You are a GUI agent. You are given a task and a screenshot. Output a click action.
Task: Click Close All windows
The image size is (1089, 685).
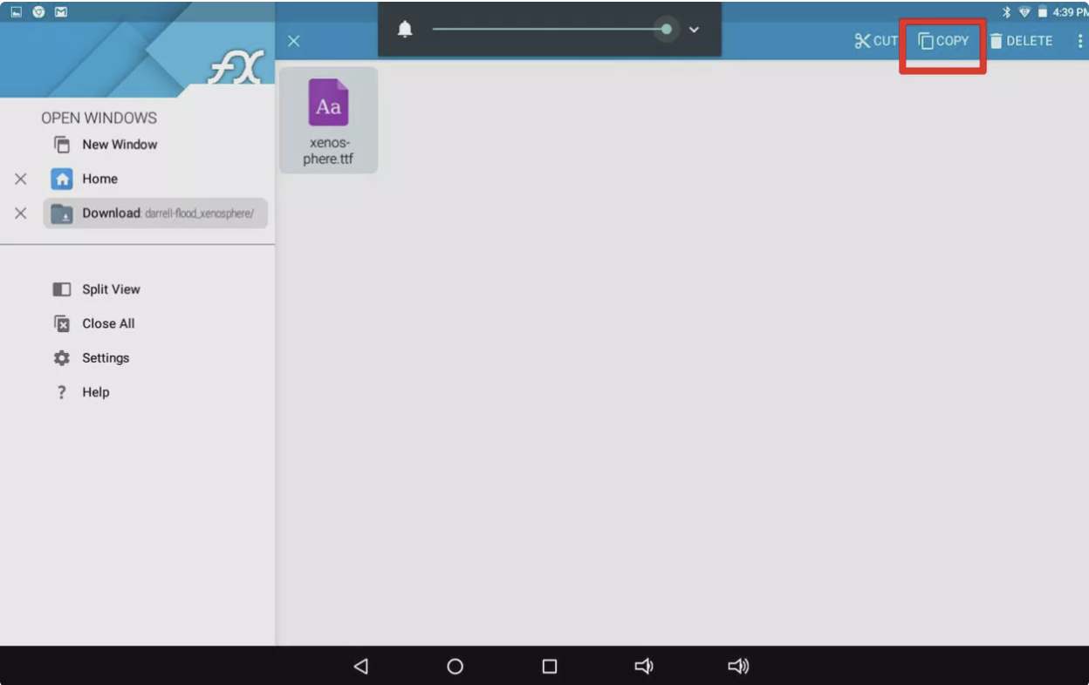tap(107, 323)
